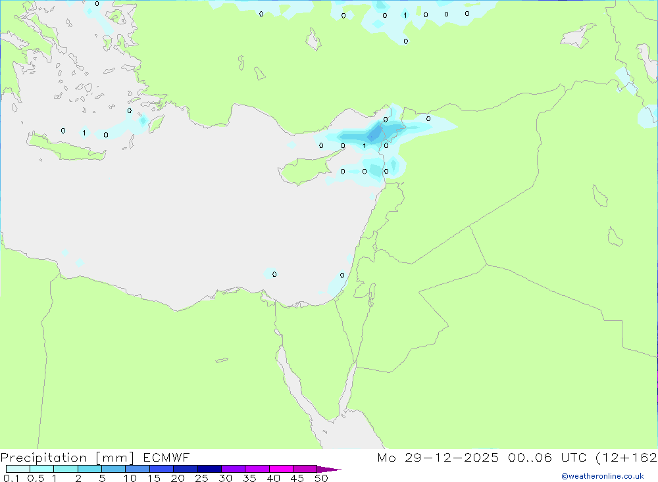Click the 35–40 mm purple legend swatch
This screenshot has height=482, width=658.
pyautogui.click(x=257, y=469)
